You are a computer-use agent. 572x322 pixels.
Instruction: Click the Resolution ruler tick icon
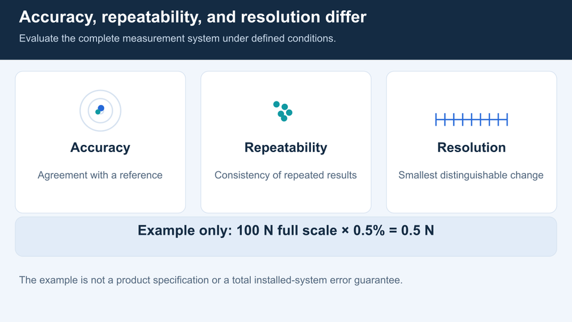(x=471, y=119)
